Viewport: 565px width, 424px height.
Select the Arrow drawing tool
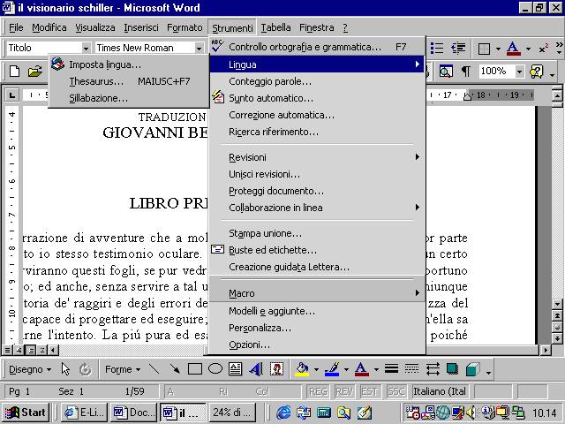[x=175, y=369]
